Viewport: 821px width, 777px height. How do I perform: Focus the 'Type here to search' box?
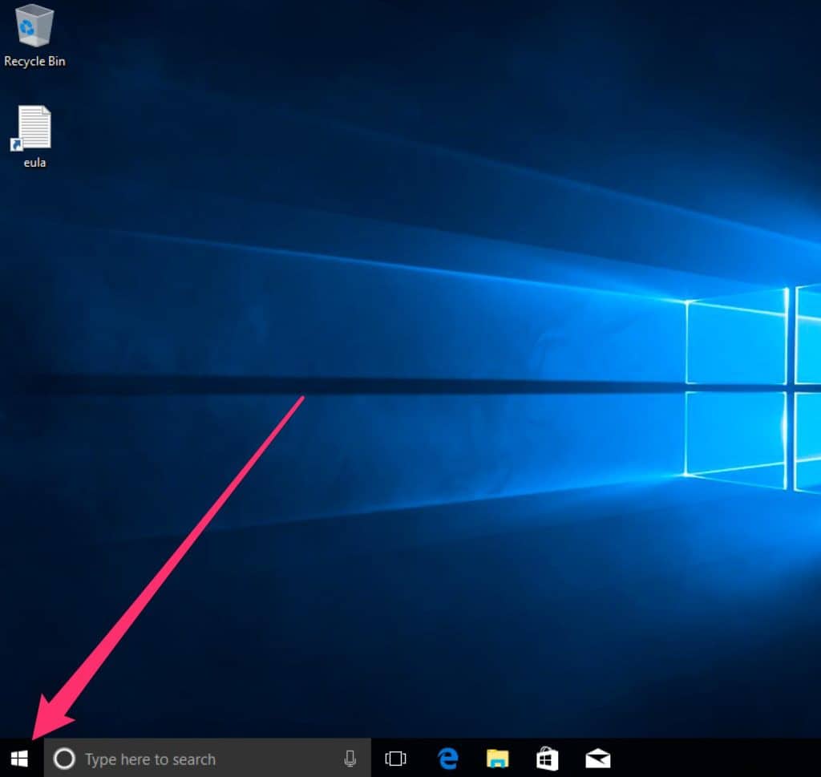pyautogui.click(x=208, y=758)
